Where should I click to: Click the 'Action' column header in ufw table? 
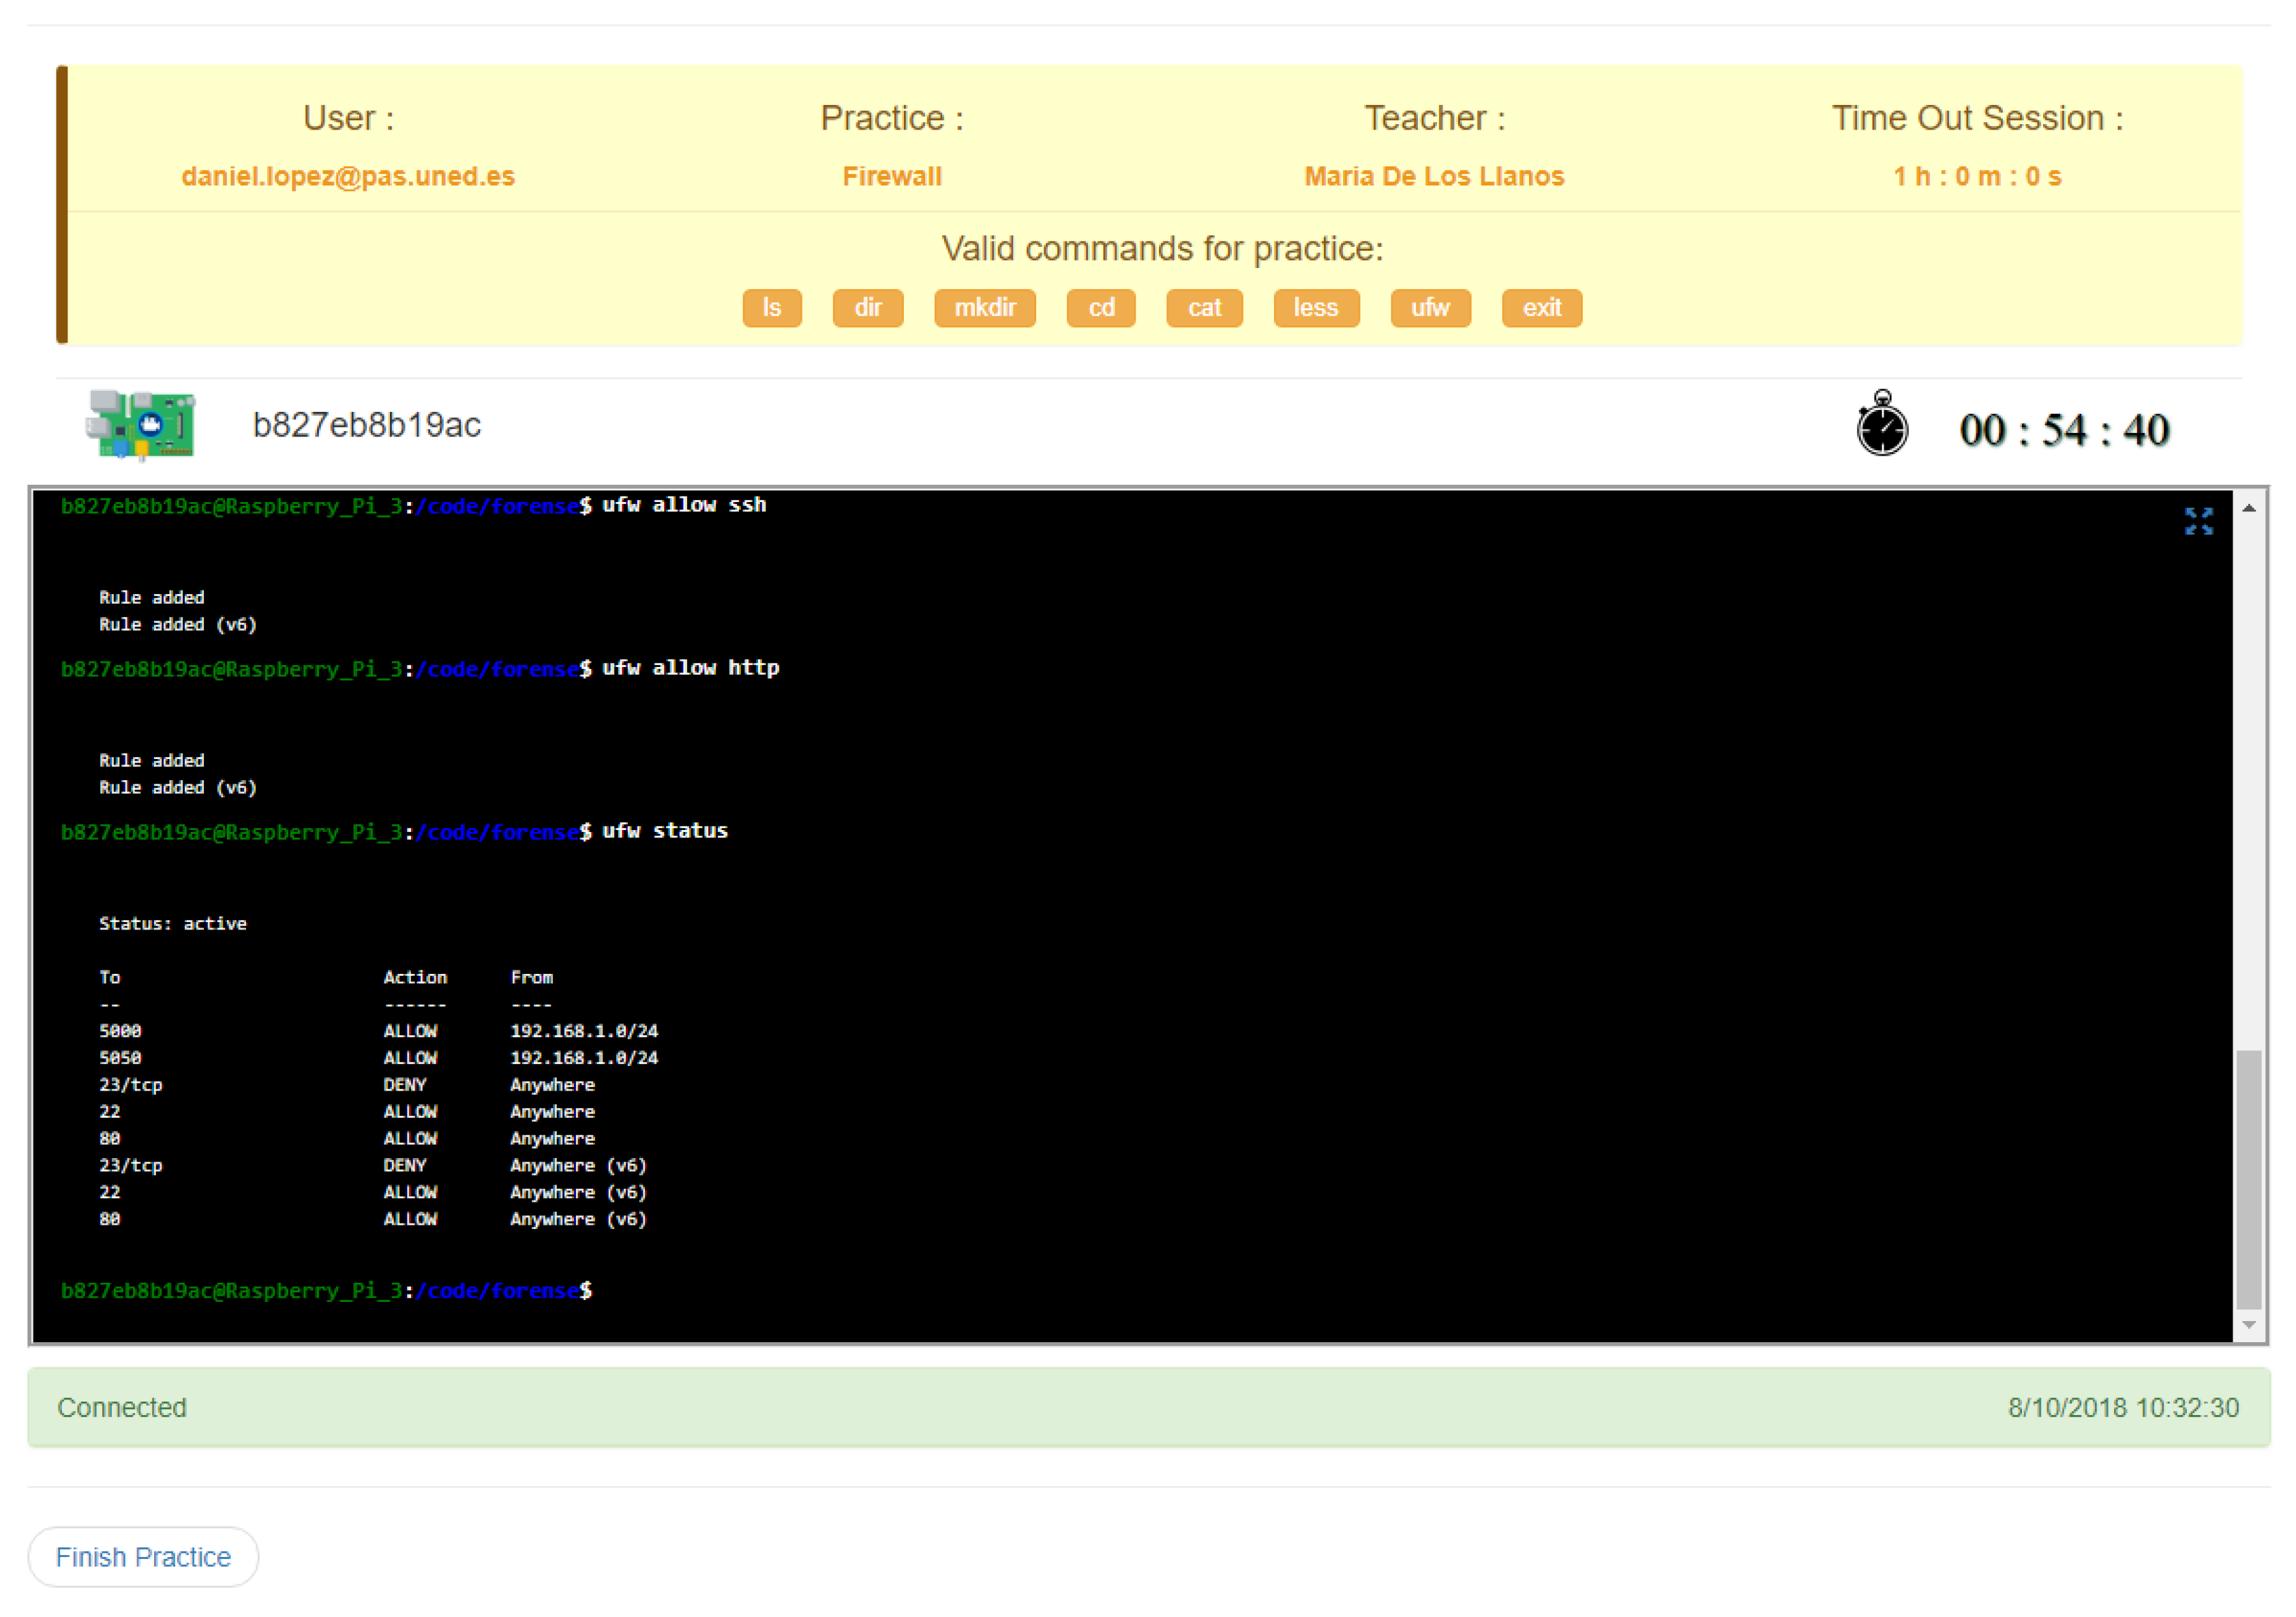click(x=415, y=977)
